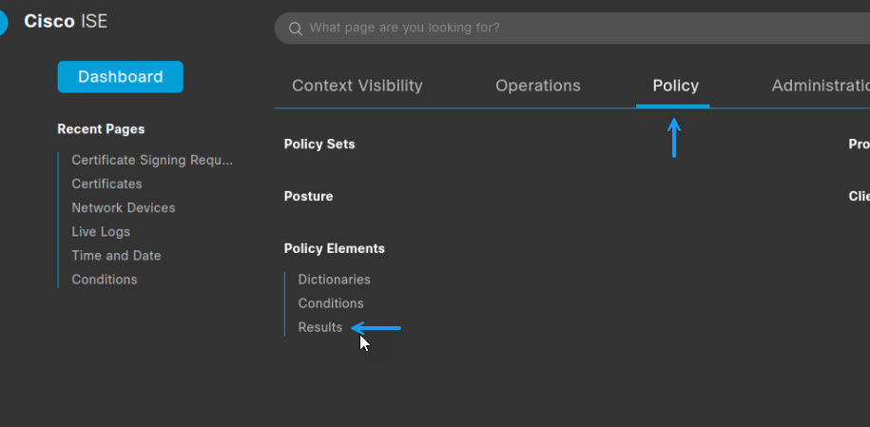Open recent page Certificate Signing Requests
The image size is (870, 427).
(x=152, y=160)
